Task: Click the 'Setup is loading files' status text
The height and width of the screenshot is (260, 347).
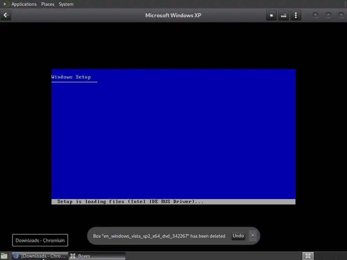Action: [130, 202]
